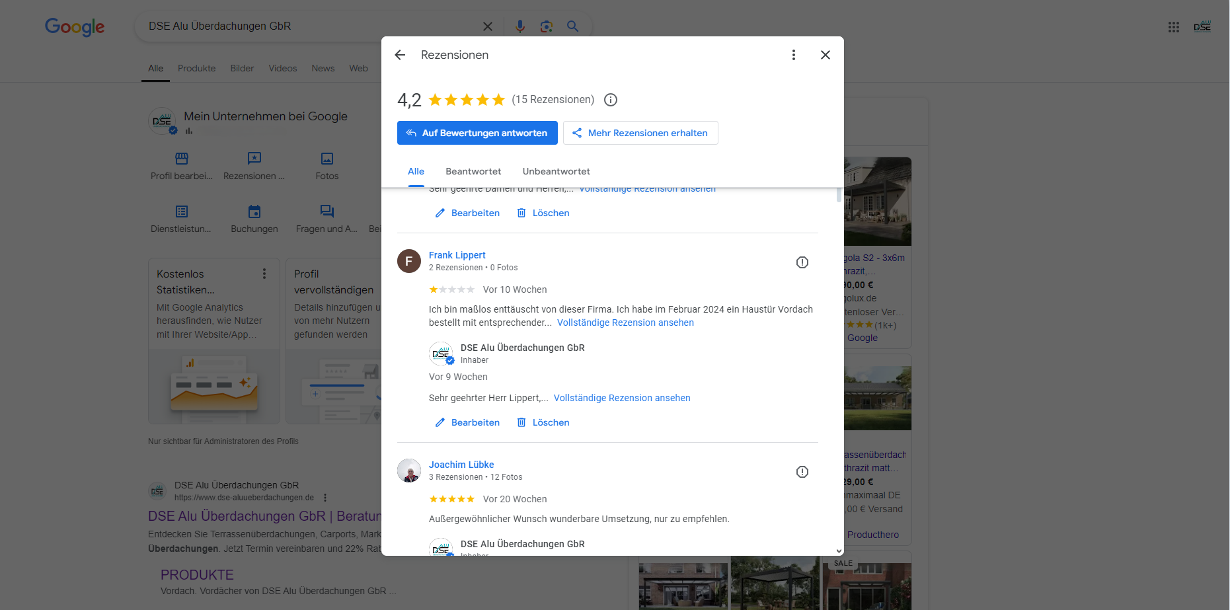Open the Bilder search tab
Screen dimensions: 1230x610
coord(242,68)
